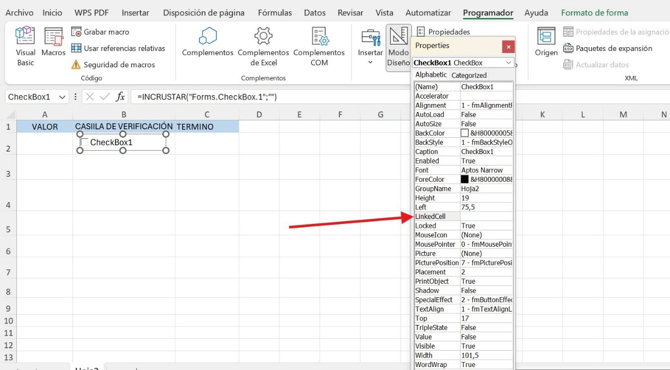Click the empty LinkedCell value field
Image resolution: width=670 pixels, height=370 pixels.
(486, 216)
